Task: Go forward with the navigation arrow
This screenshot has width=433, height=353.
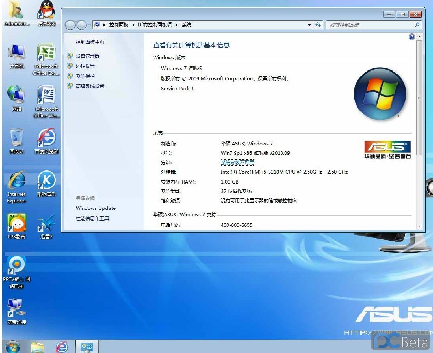Action: [x=81, y=25]
